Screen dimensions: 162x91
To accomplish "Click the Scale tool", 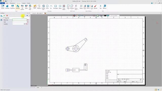I will pyautogui.click(x=92, y=7).
